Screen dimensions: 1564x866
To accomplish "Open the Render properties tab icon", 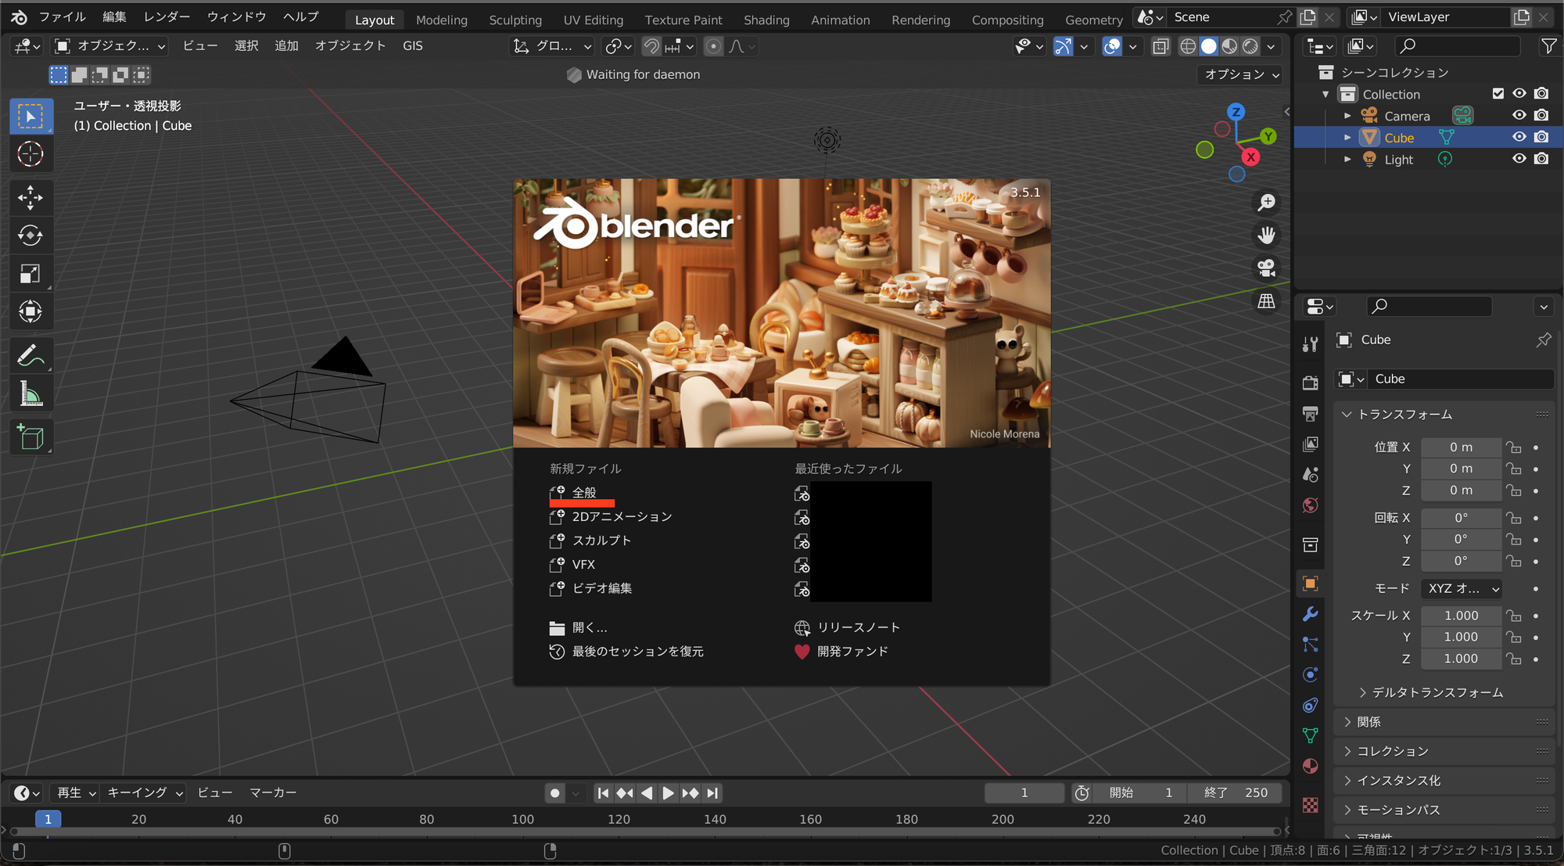I will coord(1311,383).
